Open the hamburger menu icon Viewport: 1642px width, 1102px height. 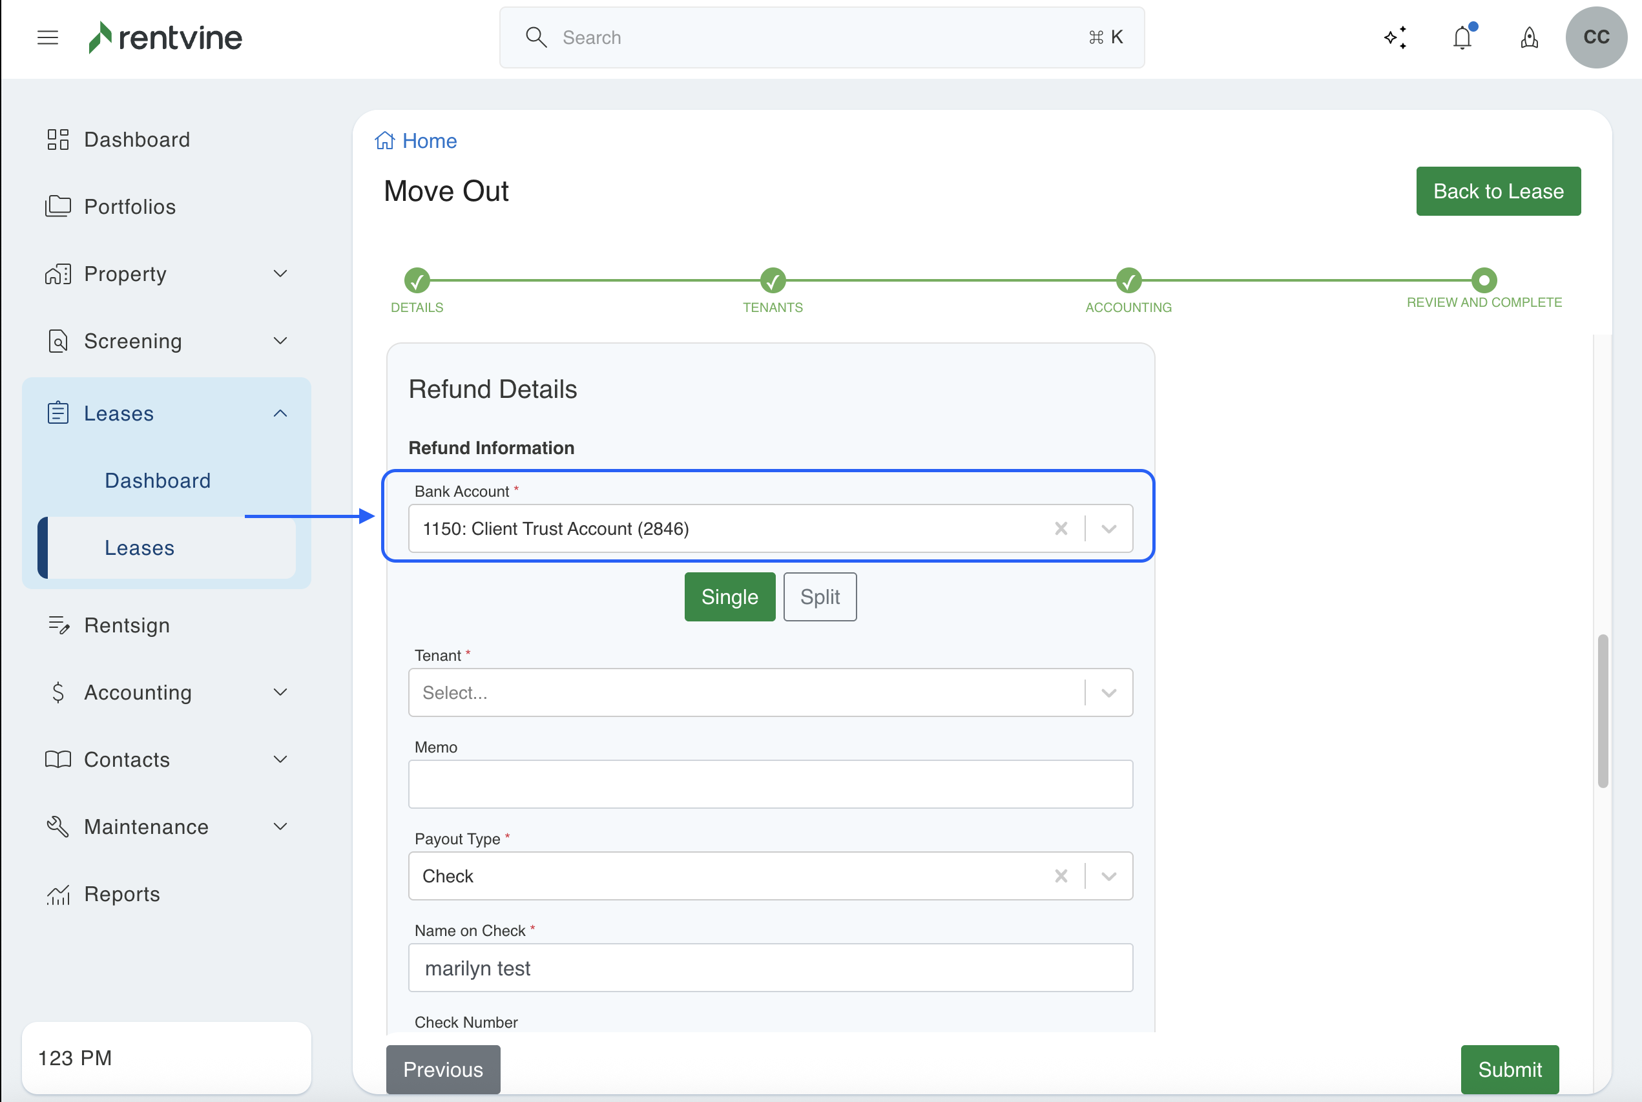[47, 37]
